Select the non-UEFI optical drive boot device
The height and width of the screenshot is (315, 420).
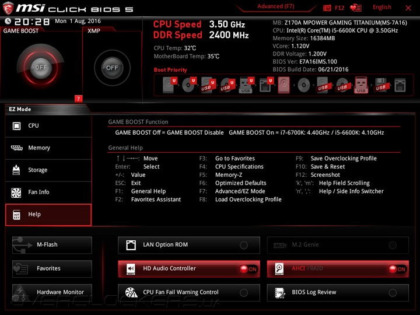pyautogui.click(x=304, y=85)
